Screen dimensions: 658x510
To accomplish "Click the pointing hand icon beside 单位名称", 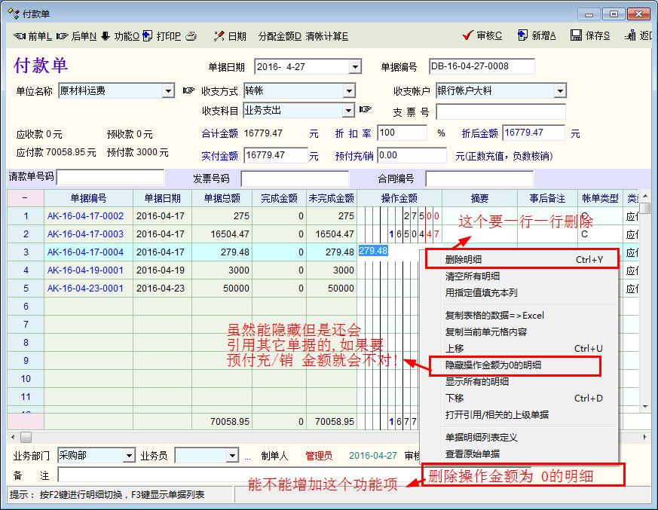I will [188, 91].
